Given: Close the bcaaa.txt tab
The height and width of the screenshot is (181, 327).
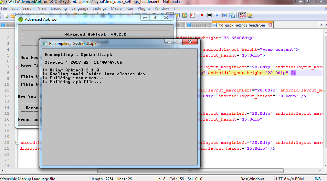Looking at the screenshot, I should [x=209, y=25].
